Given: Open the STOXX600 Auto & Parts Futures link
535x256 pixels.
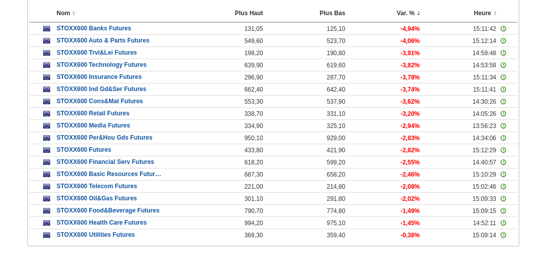Looking at the screenshot, I should click(x=103, y=40).
